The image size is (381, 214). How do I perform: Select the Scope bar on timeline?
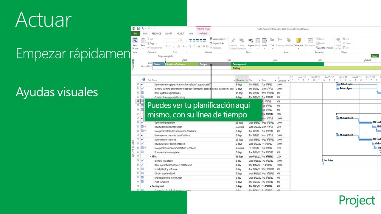click(x=159, y=64)
